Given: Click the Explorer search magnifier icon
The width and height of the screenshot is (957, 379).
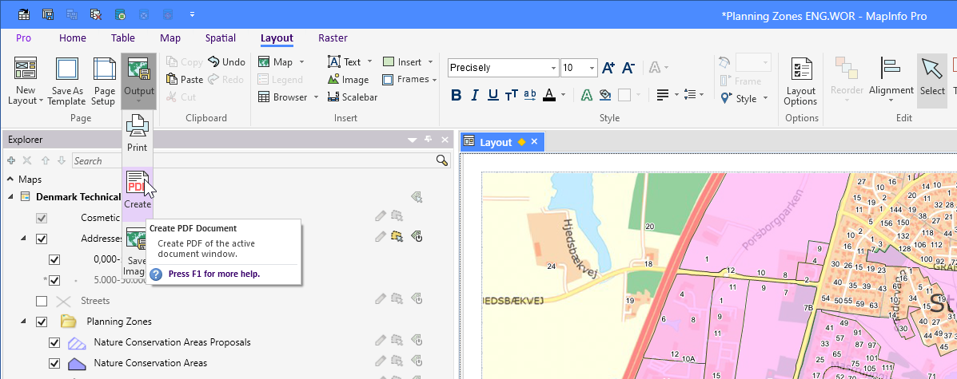Looking at the screenshot, I should 442,160.
